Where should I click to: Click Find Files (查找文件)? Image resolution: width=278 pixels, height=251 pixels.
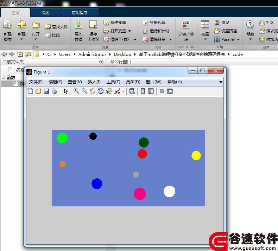point(56,27)
